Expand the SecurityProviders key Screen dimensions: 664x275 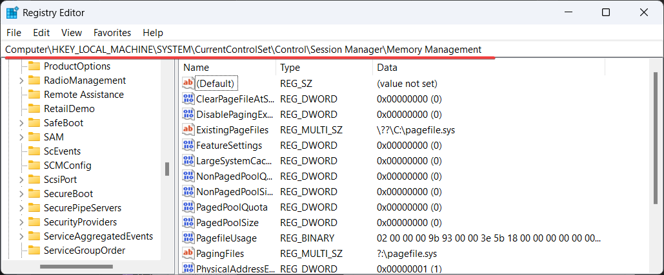(21, 222)
